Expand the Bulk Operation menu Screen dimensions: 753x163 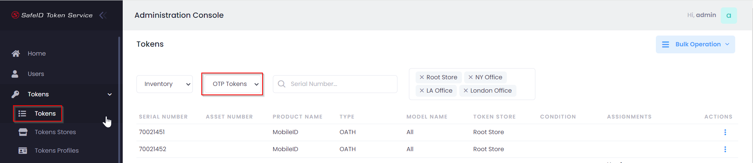(x=695, y=44)
